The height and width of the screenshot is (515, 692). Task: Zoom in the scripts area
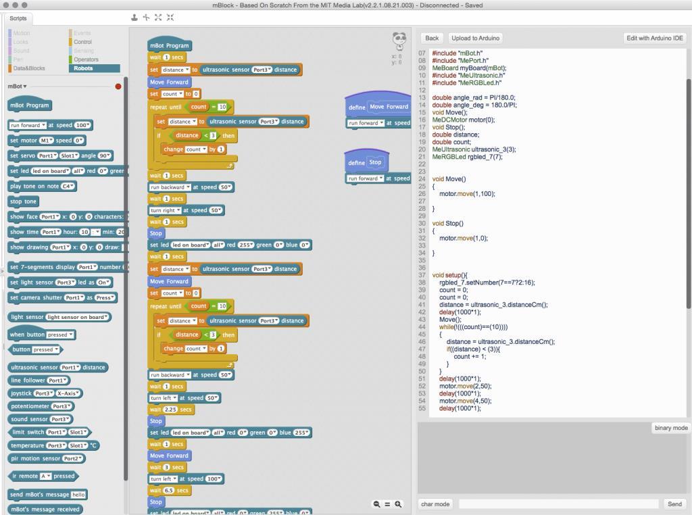398,504
